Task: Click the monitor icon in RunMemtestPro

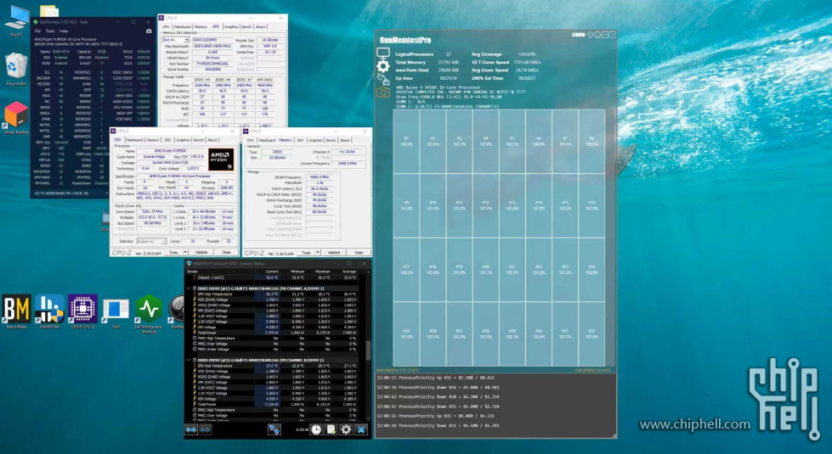Action: (382, 53)
